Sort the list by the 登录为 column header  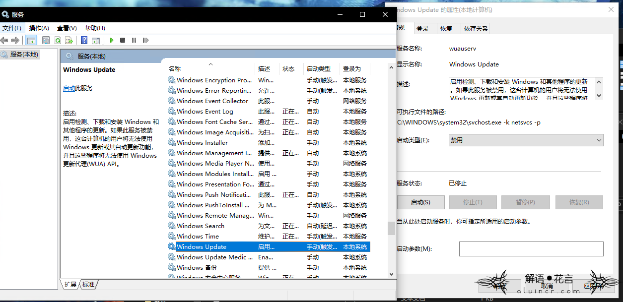355,68
